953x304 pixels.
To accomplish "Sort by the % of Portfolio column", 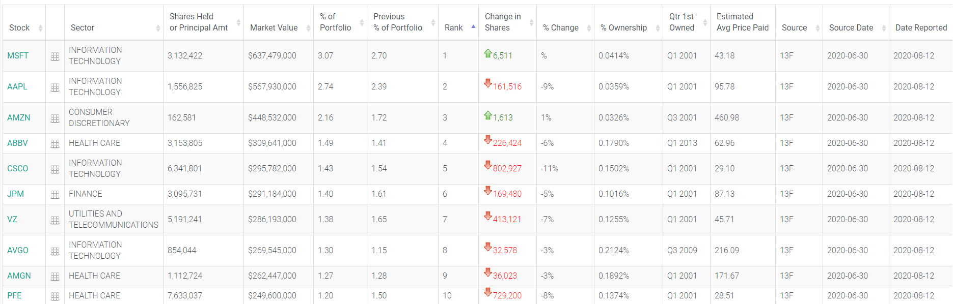I will pyautogui.click(x=340, y=23).
